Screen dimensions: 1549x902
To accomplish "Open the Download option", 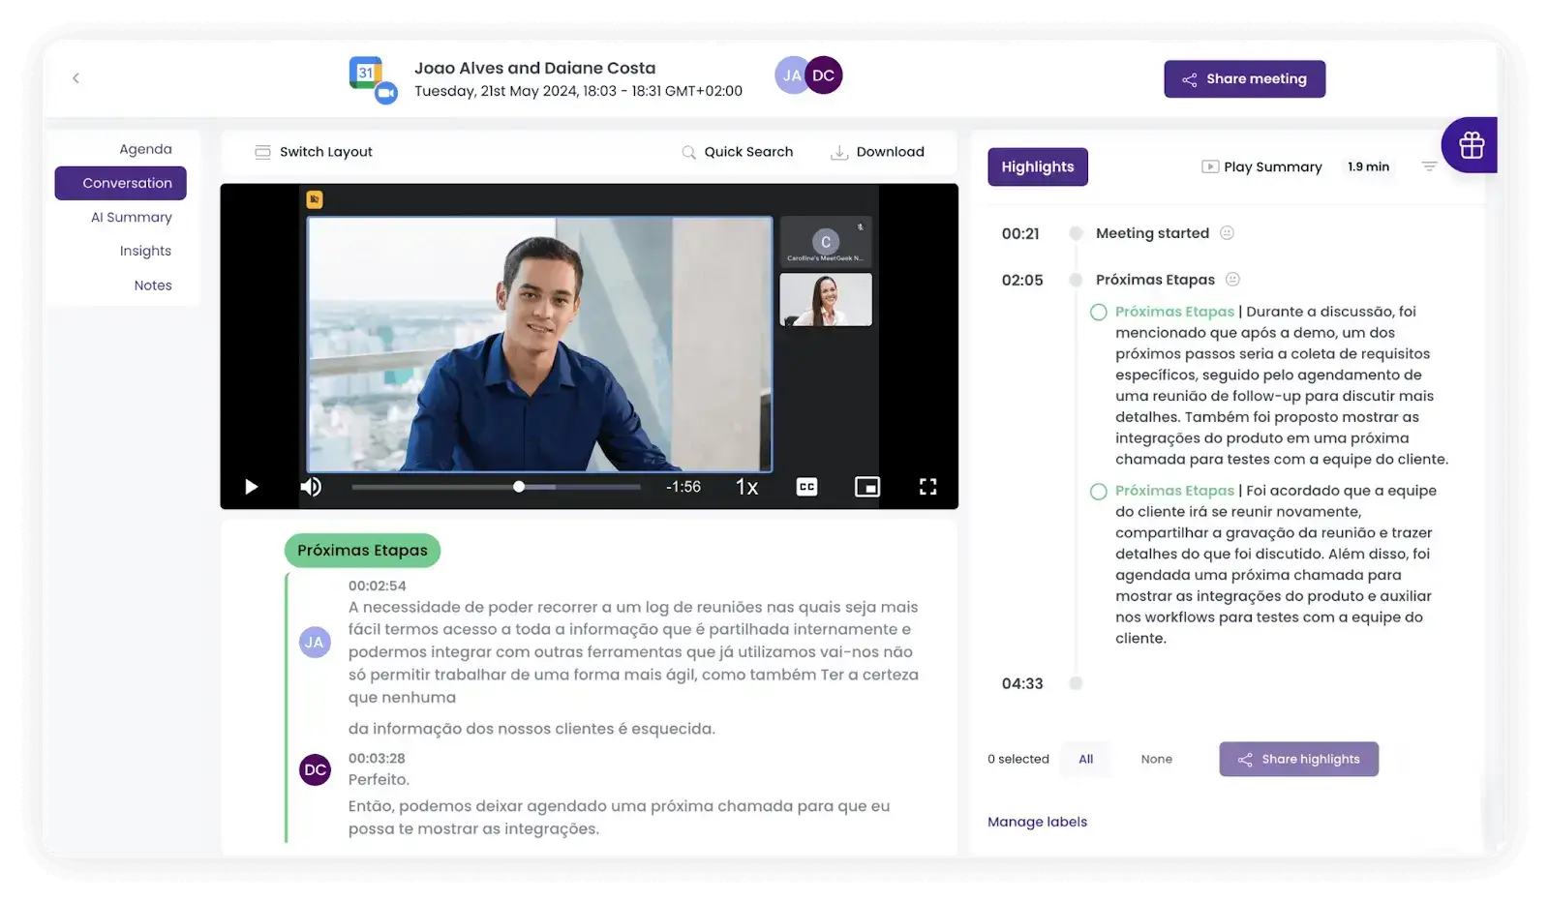I will click(x=877, y=152).
